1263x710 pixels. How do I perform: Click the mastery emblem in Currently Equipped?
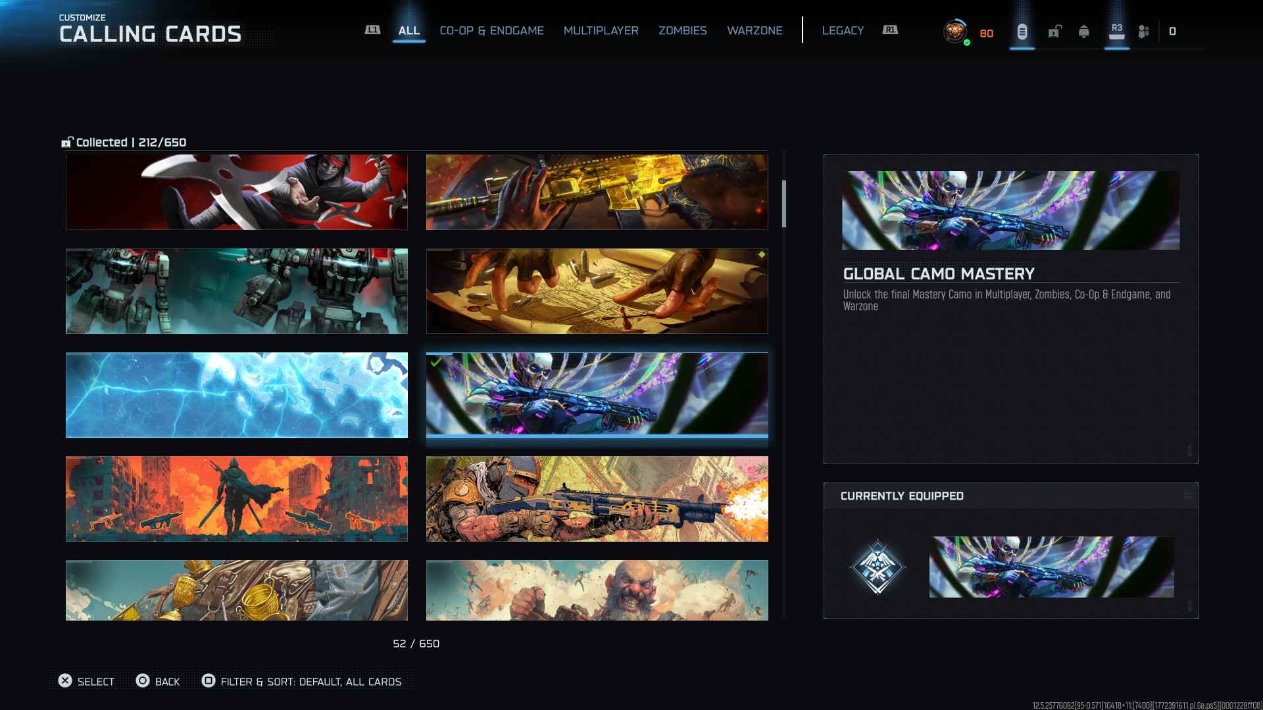point(877,567)
